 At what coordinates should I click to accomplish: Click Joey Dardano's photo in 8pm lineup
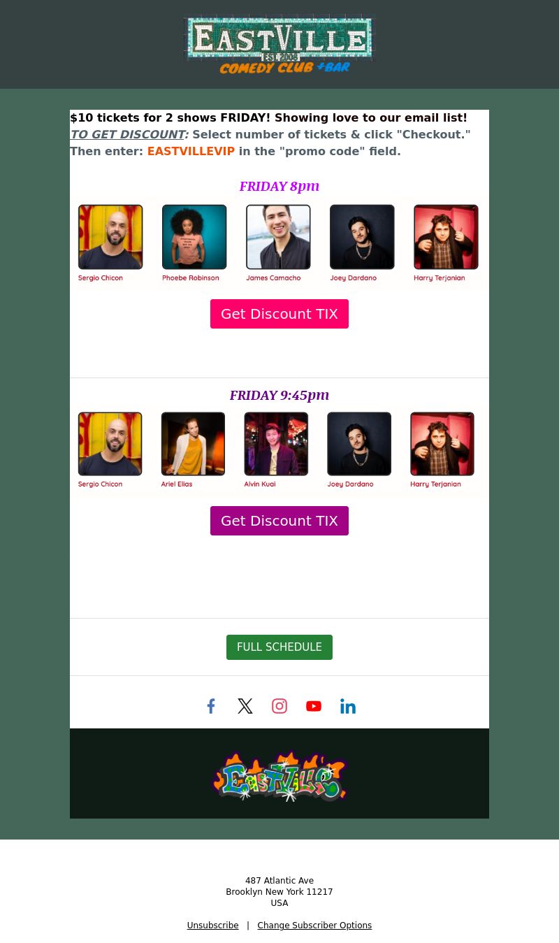click(x=362, y=237)
